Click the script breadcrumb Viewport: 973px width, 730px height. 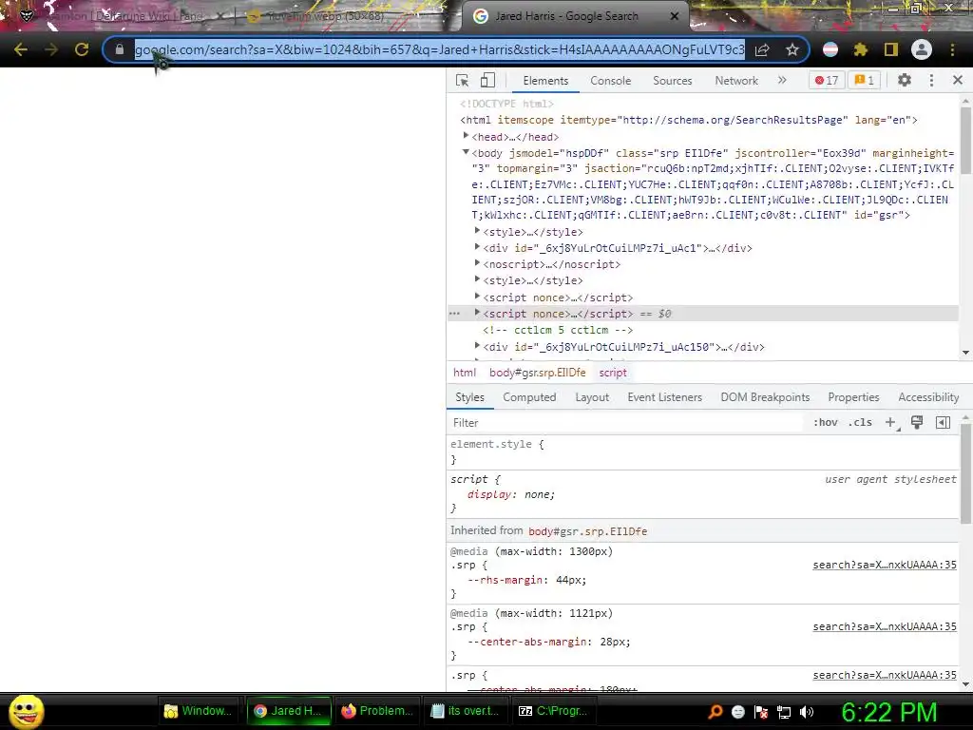pos(613,373)
